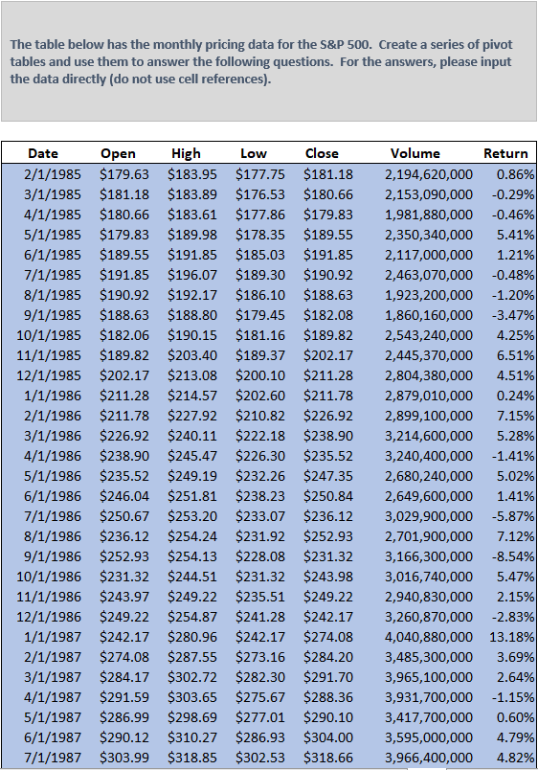Select close value $211.78 in 1/1/1986 row

pyautogui.click(x=328, y=396)
